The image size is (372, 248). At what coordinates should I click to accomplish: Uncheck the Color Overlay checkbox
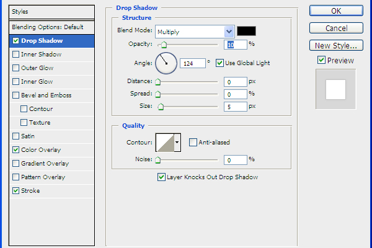(x=15, y=150)
